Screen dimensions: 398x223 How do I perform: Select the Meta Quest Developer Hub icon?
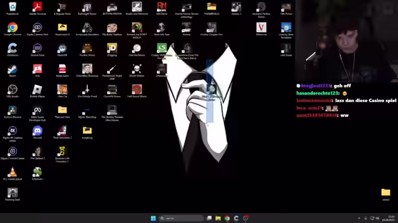pyautogui.click(x=37, y=113)
